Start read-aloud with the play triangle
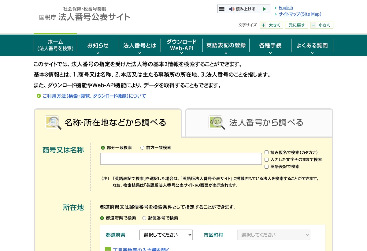Image resolution: width=367 pixels, height=251 pixels. pyautogui.click(x=265, y=9)
